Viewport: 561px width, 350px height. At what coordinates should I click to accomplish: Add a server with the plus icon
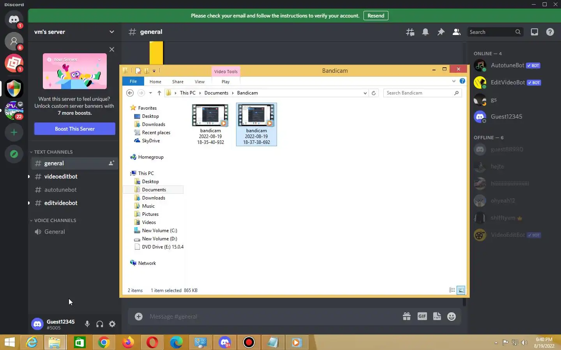point(14,132)
